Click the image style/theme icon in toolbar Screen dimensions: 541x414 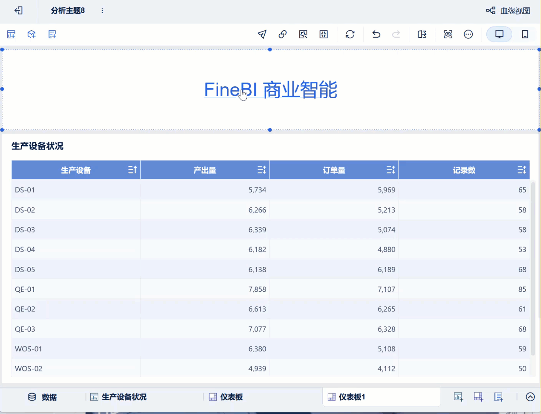click(303, 34)
